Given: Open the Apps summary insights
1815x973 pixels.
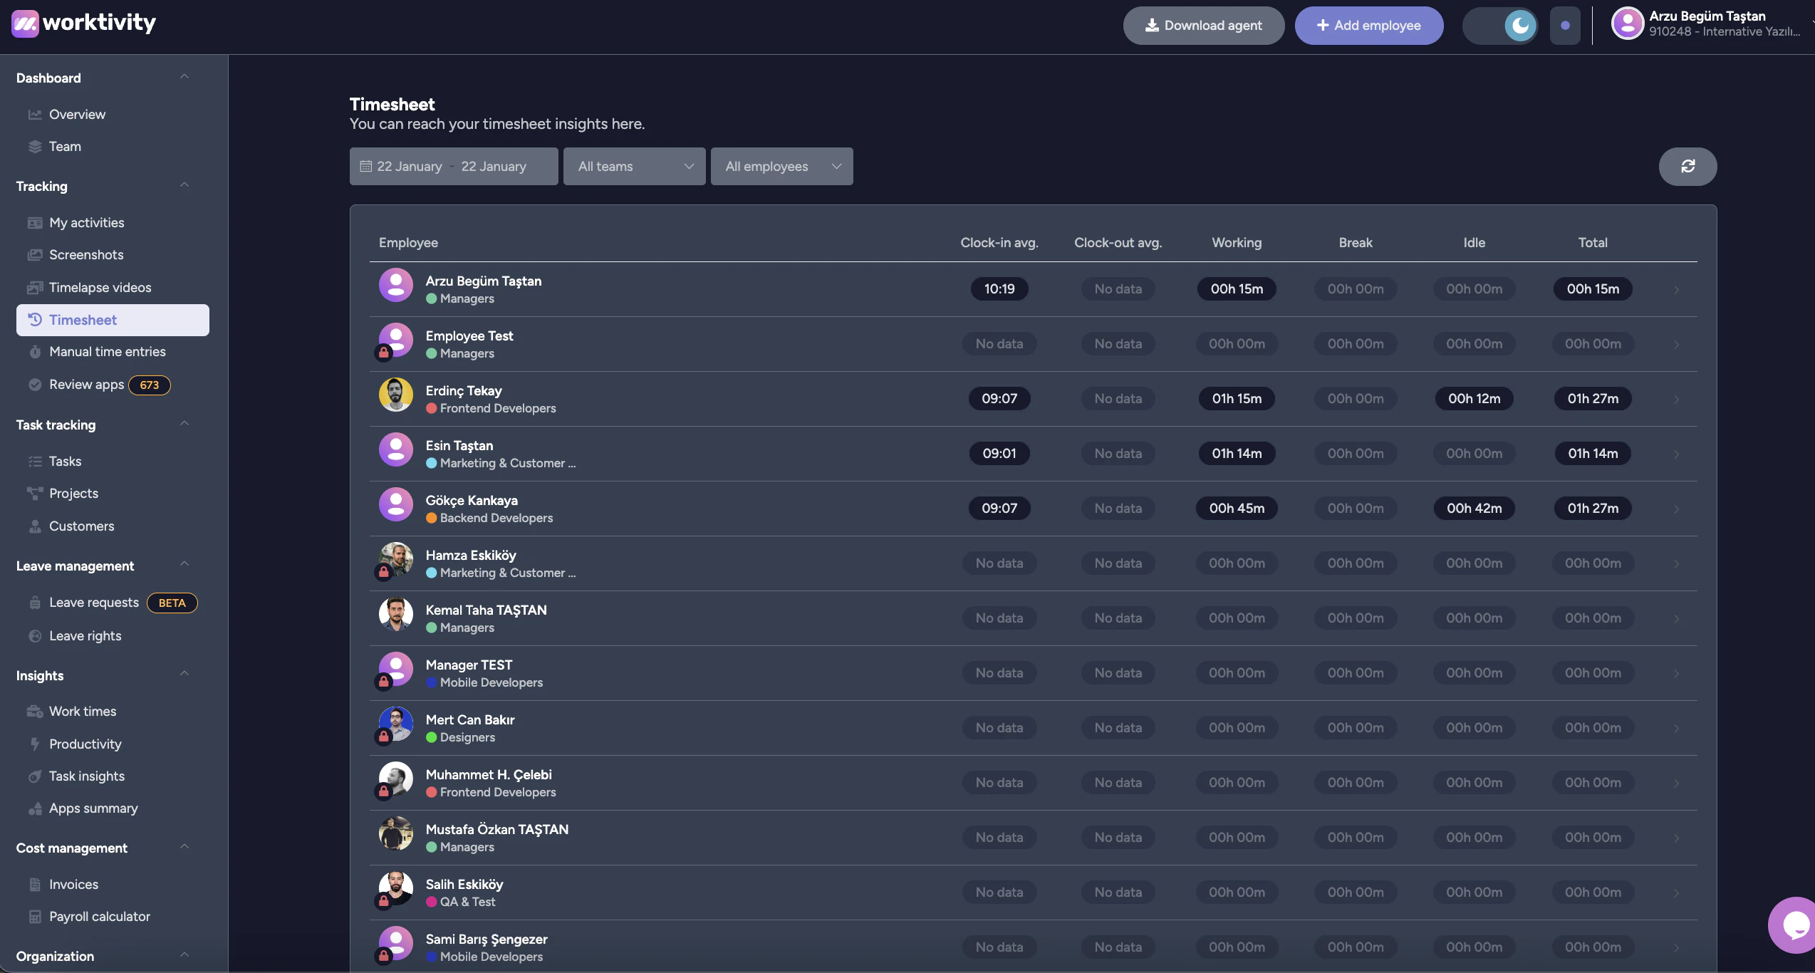Looking at the screenshot, I should [93, 808].
